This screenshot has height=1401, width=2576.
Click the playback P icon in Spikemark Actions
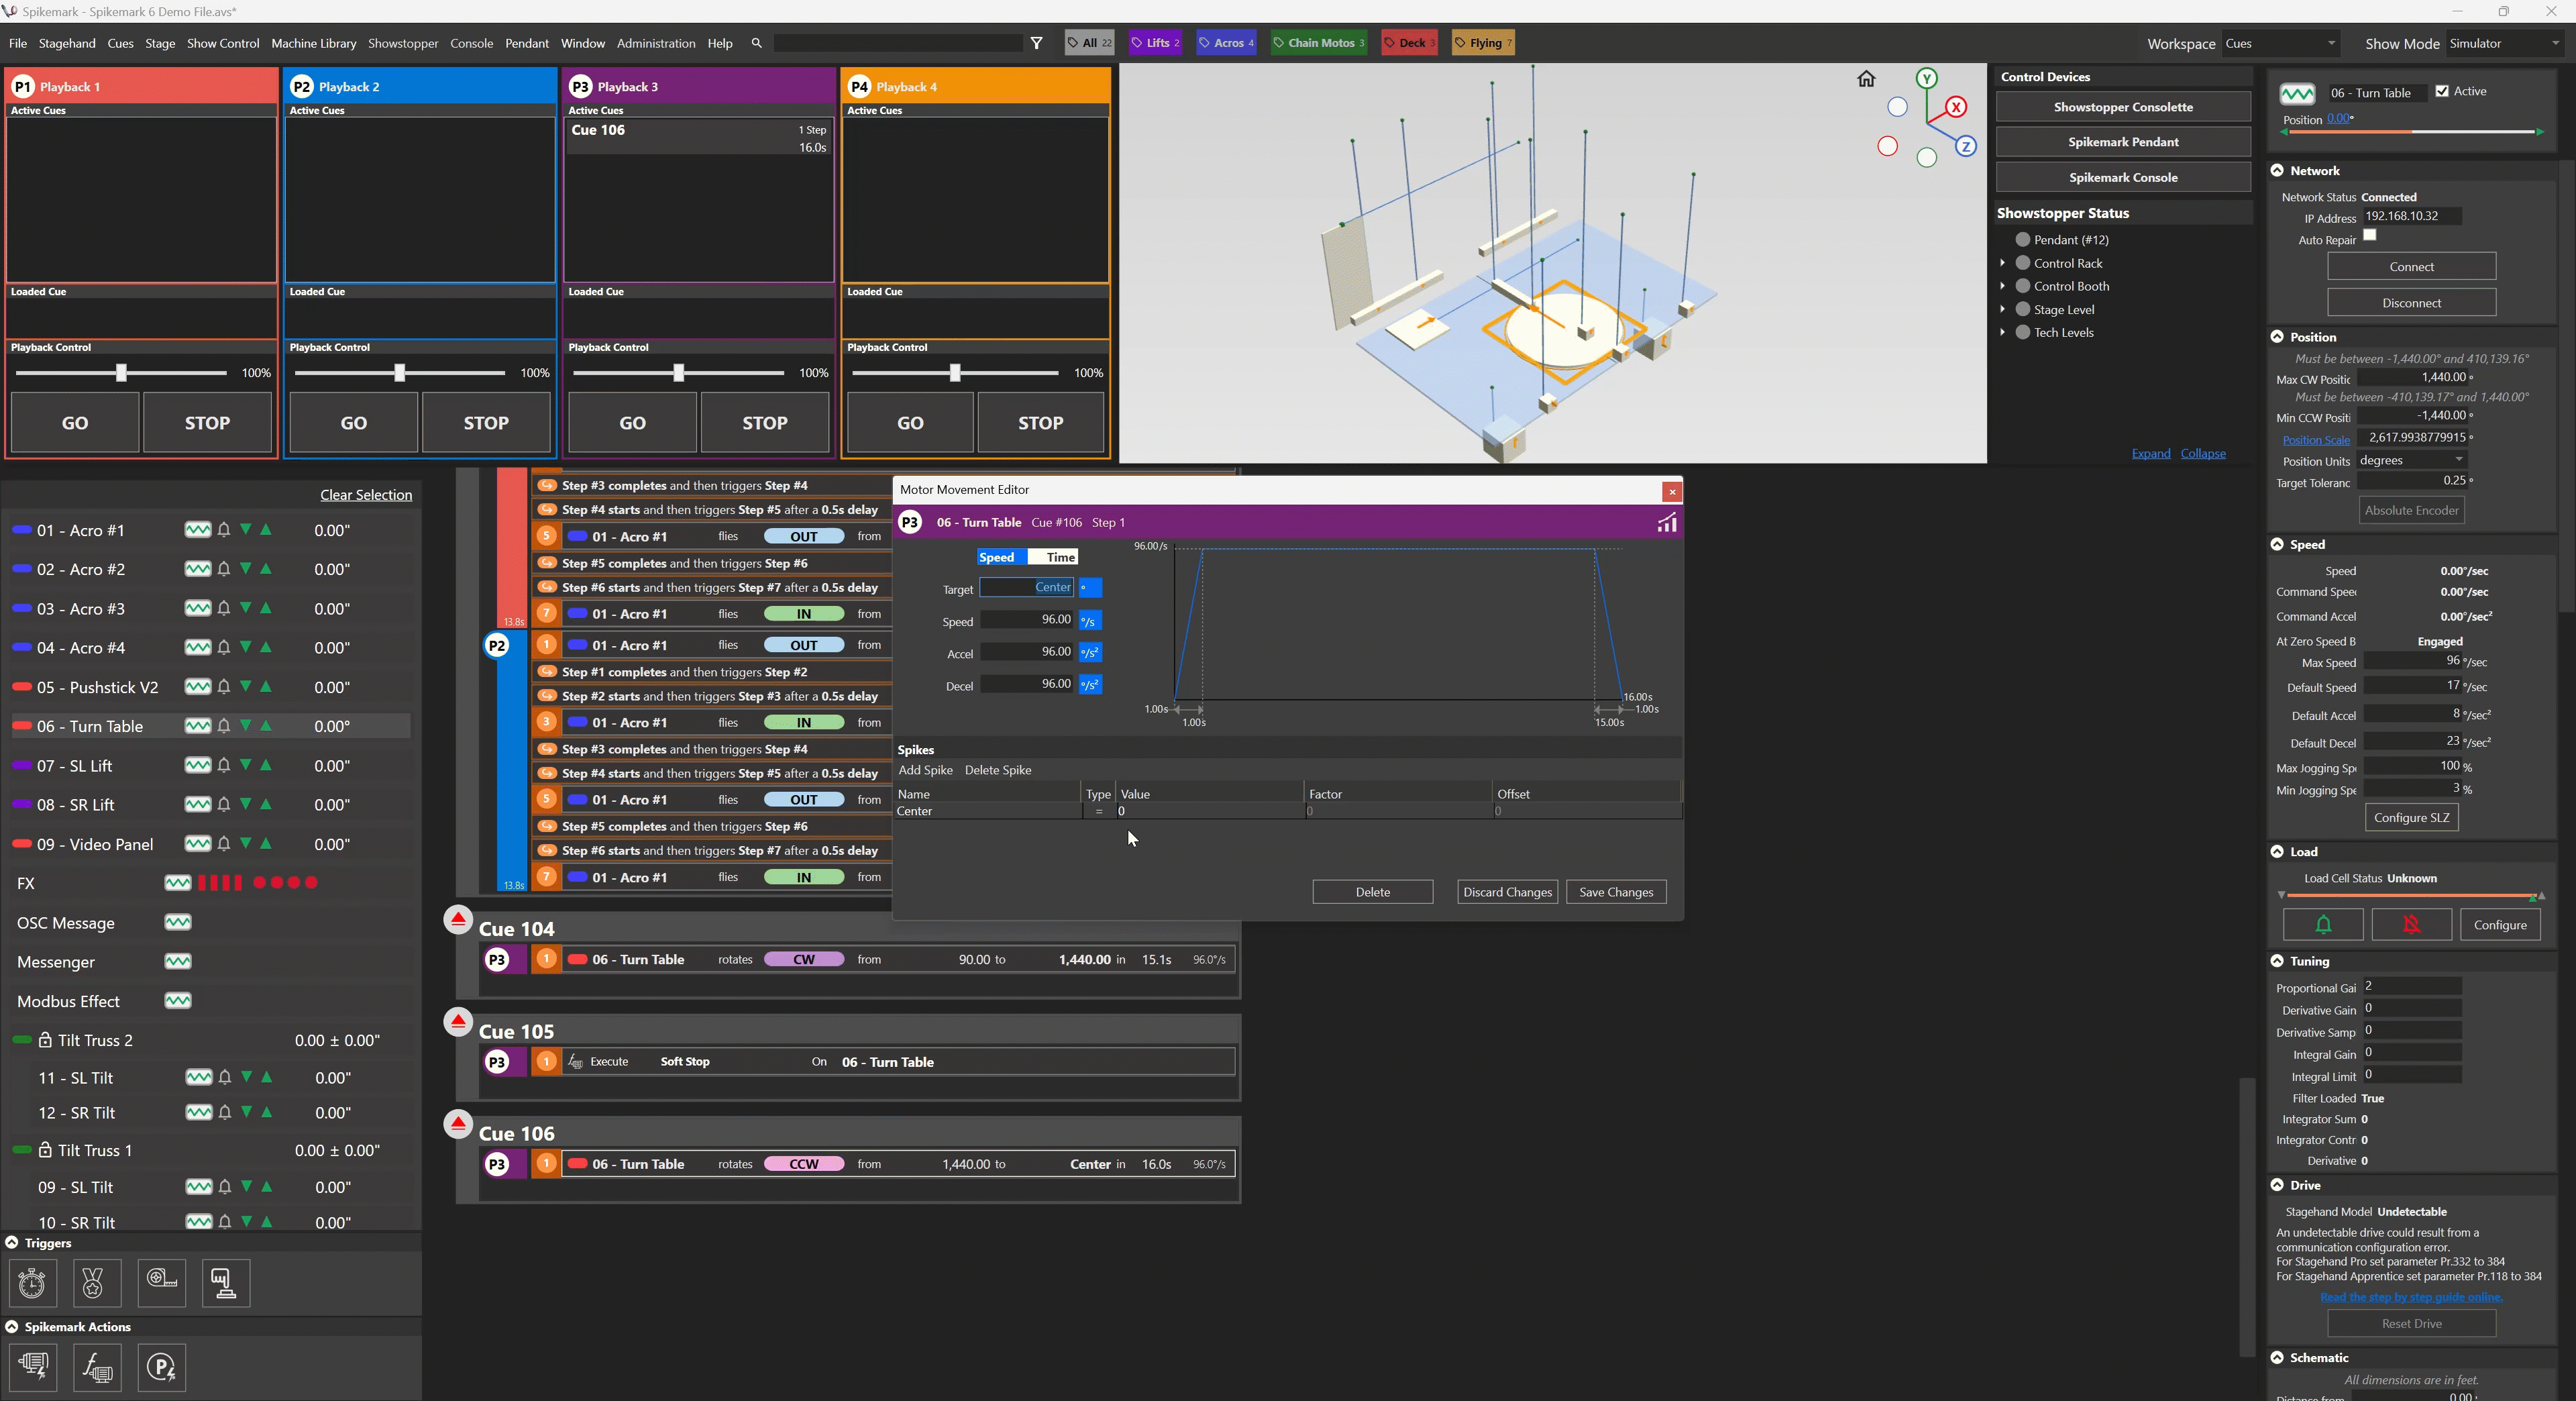(x=161, y=1367)
